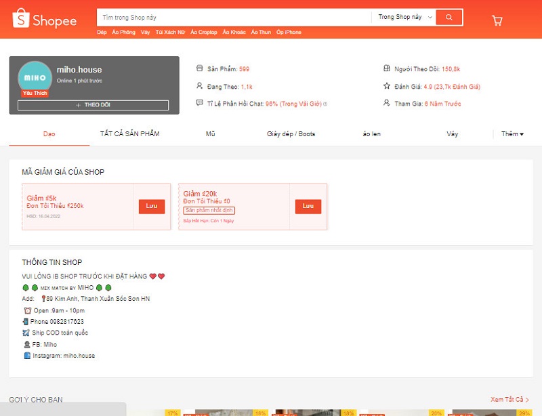Switch to the TẤT CẢ SẢN PHẨM tab
The image size is (542, 416).
coord(129,134)
